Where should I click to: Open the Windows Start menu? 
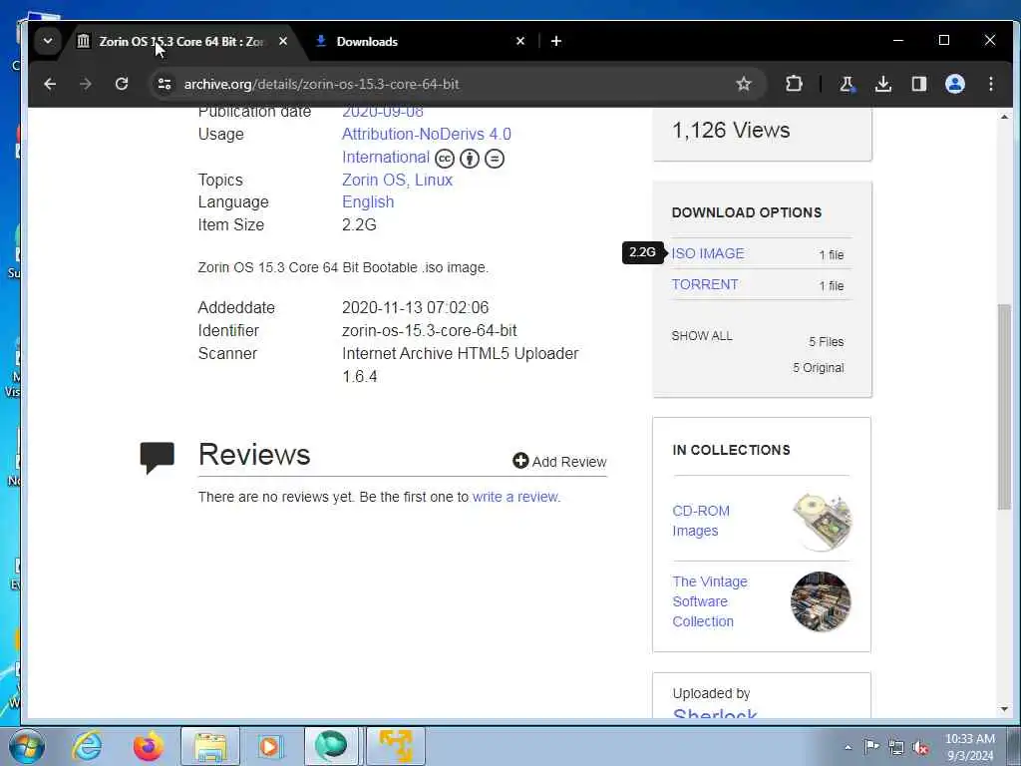pos(27,746)
